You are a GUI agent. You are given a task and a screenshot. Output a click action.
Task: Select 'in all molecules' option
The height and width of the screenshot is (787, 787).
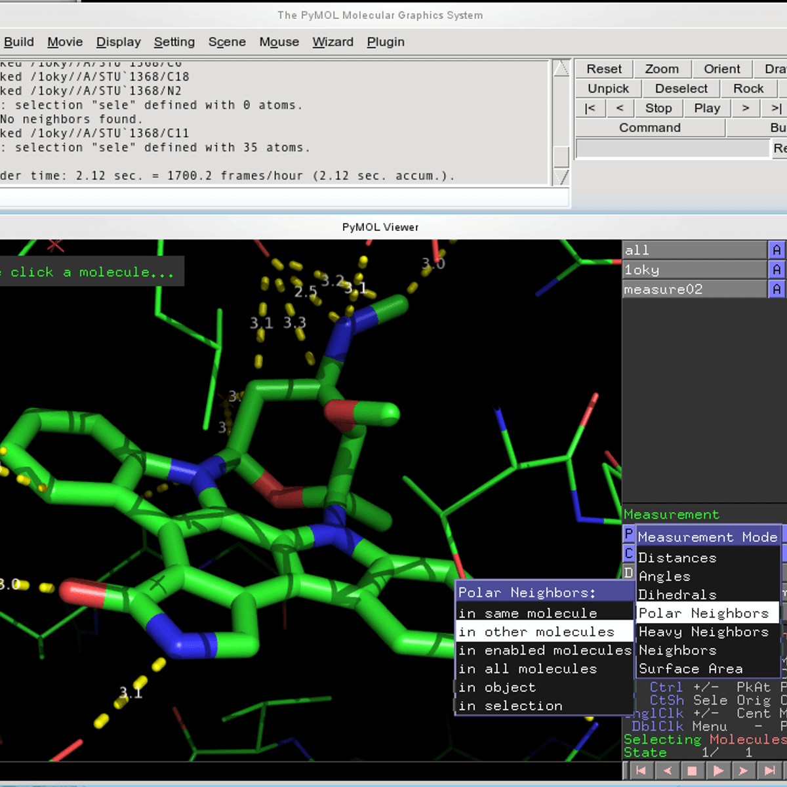(545, 669)
